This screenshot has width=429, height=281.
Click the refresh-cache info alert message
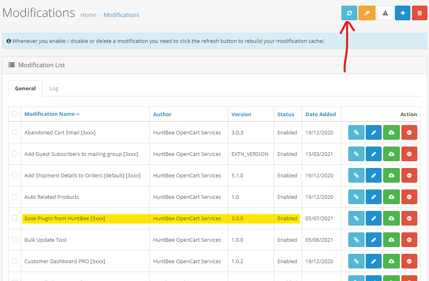(x=214, y=41)
